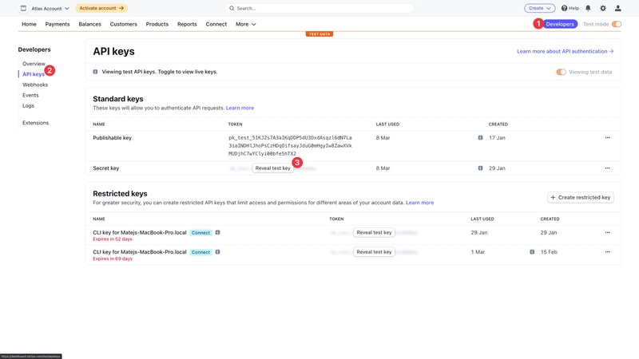
Task: Toggle Viewing test data switch
Action: pos(561,72)
